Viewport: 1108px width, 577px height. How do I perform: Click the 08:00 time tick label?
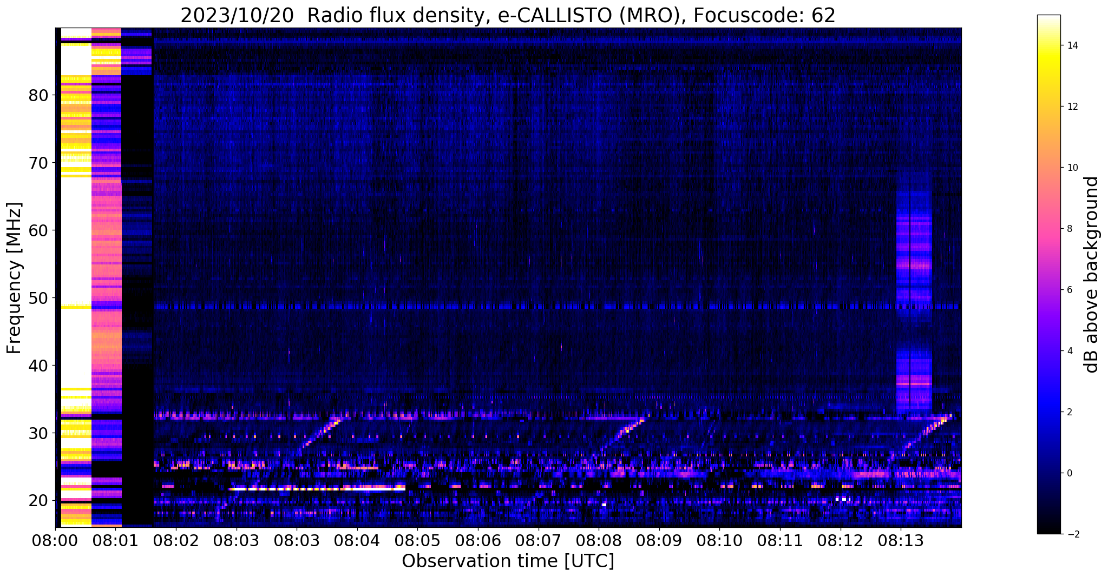(55, 541)
